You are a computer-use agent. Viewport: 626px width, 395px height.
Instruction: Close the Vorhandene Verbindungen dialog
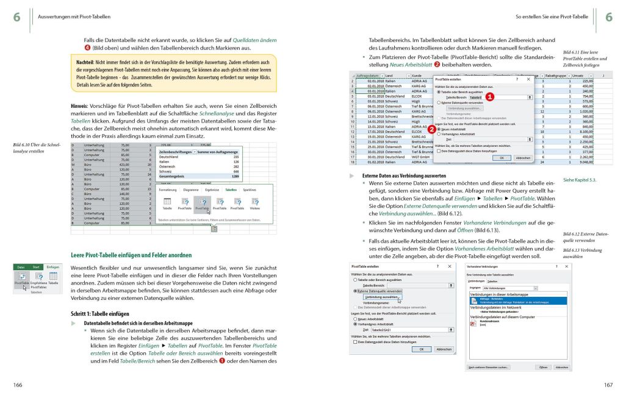pyautogui.click(x=567, y=266)
